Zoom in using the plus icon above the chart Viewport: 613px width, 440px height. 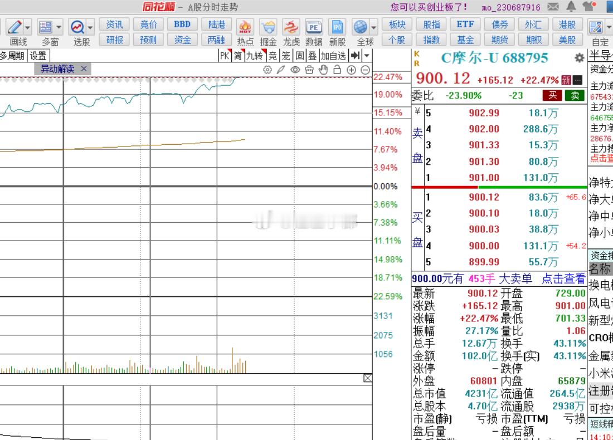(351, 69)
